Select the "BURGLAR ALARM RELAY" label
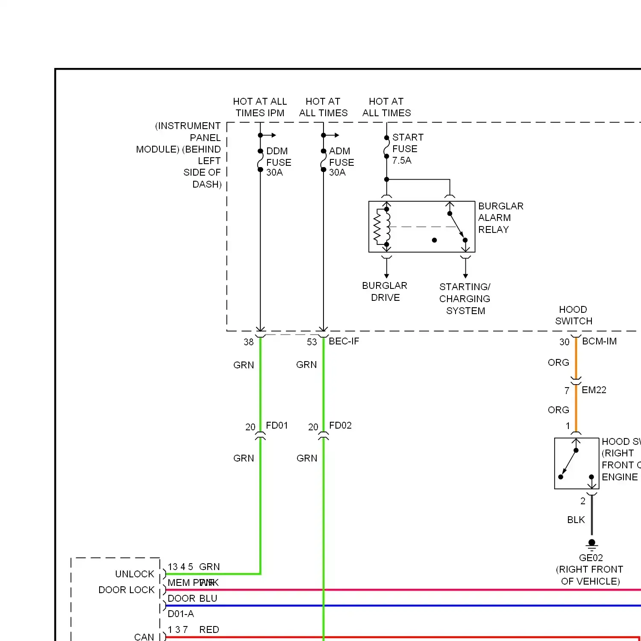 (x=501, y=218)
